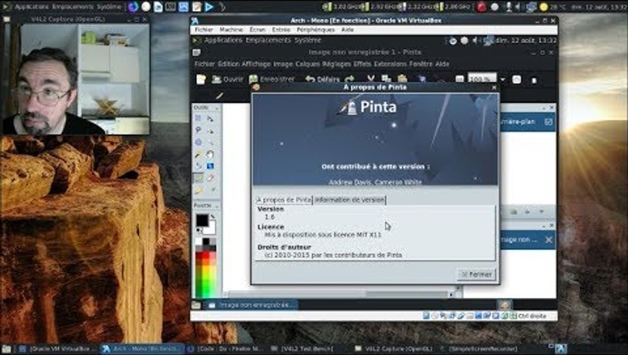Open Pinta's Calques menu
Viewport: 628px width, 355px height.
pyautogui.click(x=307, y=64)
